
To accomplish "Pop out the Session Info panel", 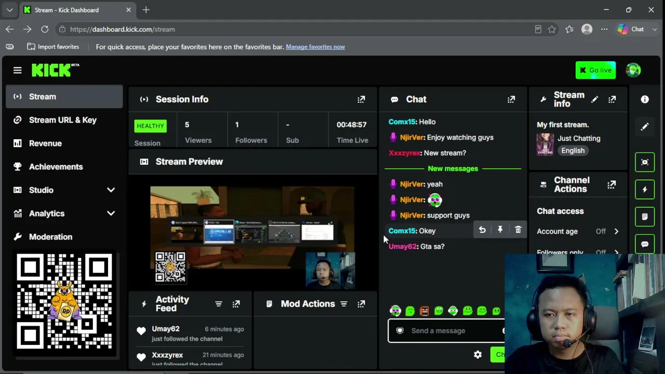I will 361,99.
